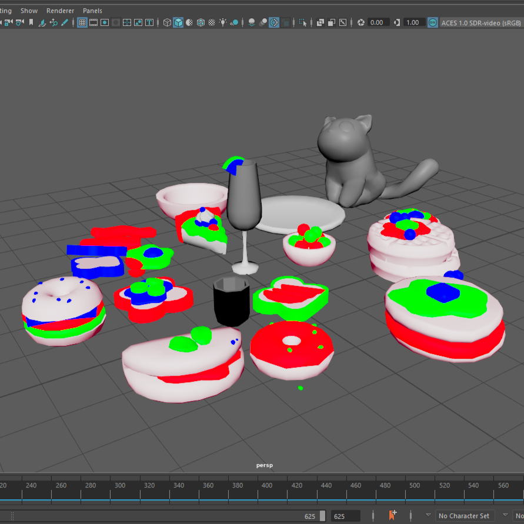Click the textured display checker icon

[201, 22]
